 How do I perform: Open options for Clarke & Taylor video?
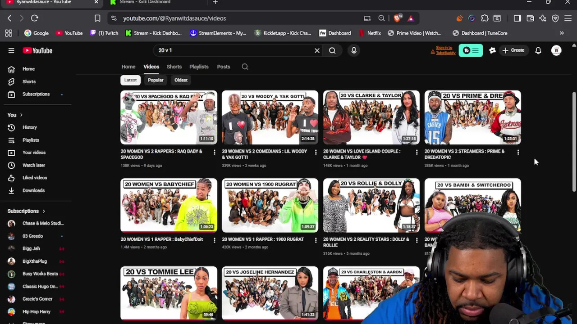coord(417,153)
